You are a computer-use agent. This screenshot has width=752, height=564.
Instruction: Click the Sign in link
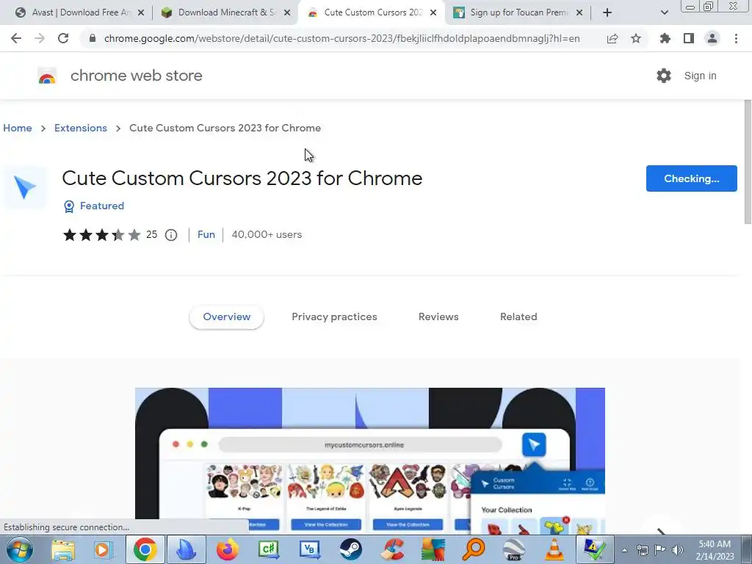tap(700, 76)
